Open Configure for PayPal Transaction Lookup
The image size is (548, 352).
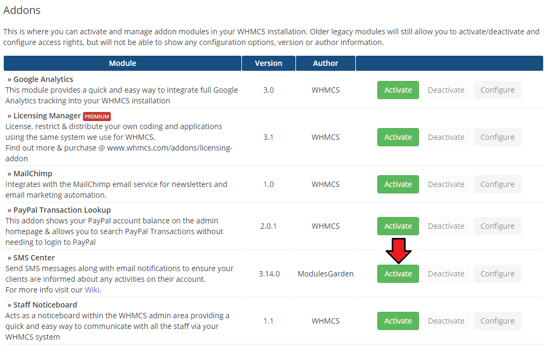click(497, 226)
